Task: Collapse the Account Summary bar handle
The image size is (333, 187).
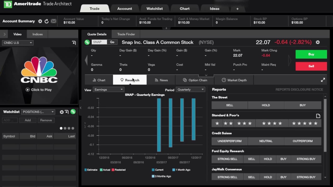Action: pyautogui.click(x=166, y=28)
